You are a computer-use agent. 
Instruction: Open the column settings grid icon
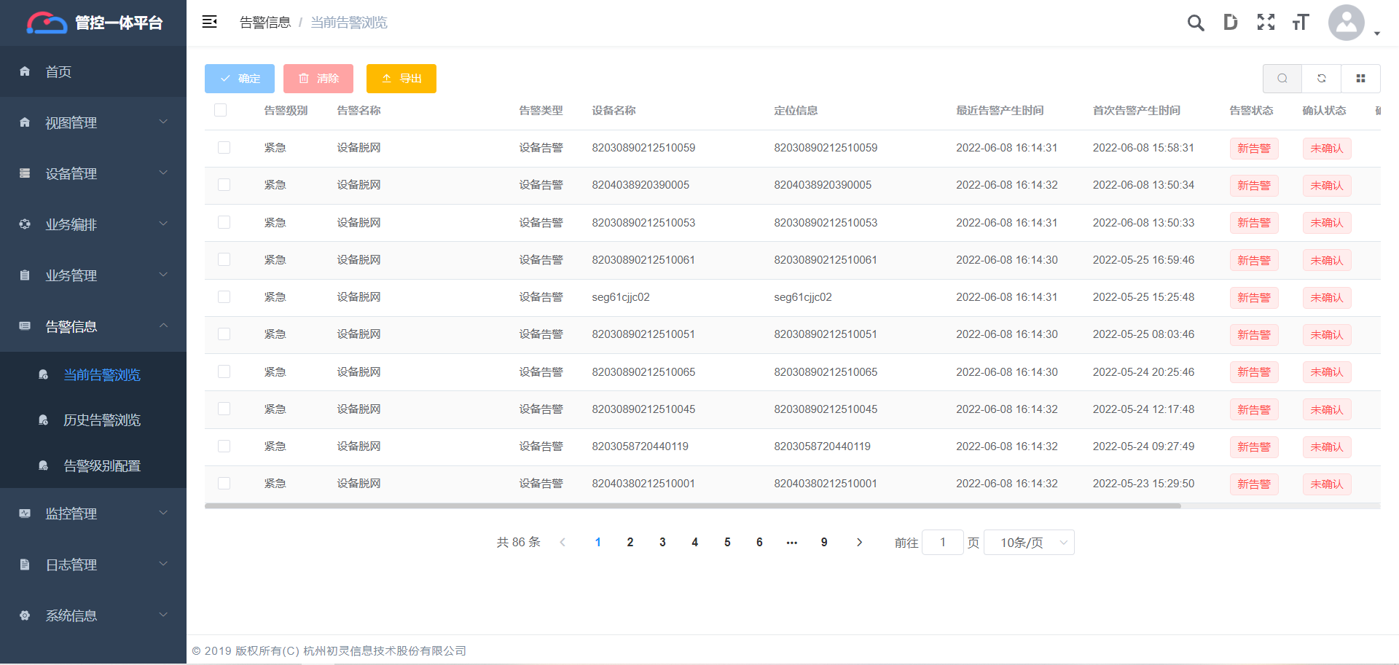[x=1360, y=78]
